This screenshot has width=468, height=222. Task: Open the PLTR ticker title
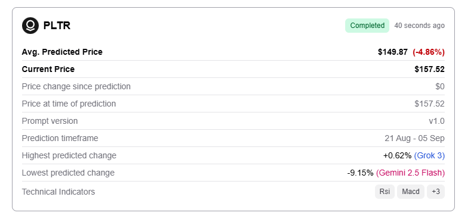(x=57, y=26)
